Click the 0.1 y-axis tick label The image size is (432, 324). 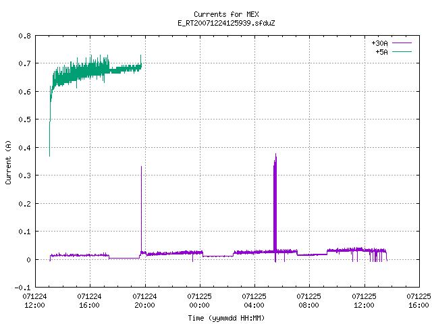point(24,232)
